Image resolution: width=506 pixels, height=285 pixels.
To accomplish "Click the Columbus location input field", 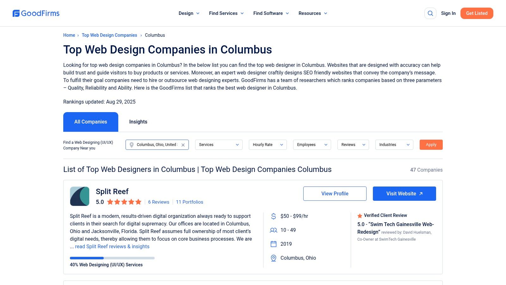I will (x=157, y=145).
